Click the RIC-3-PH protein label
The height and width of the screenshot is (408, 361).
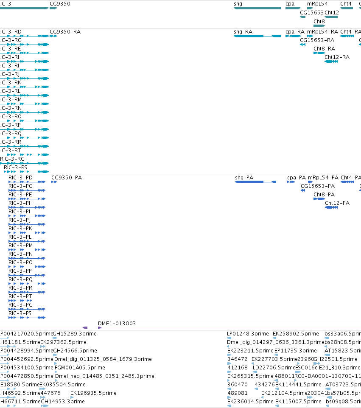(x=20, y=203)
